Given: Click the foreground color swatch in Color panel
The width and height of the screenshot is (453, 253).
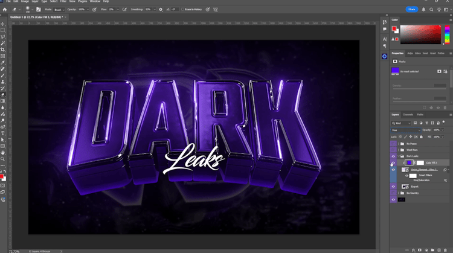Looking at the screenshot, I should tap(394, 28).
